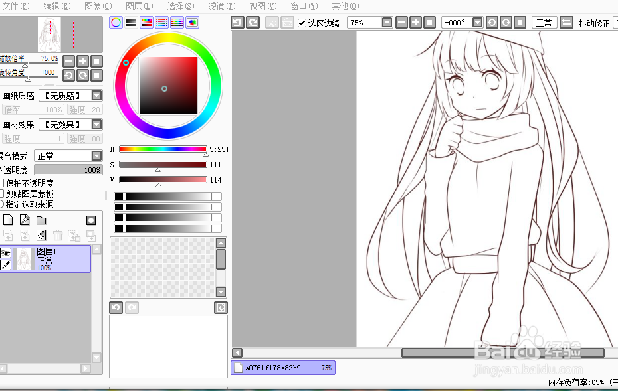Rotate canvas counterclockwise from the top toolbar
This screenshot has height=391, width=618.
(x=492, y=23)
